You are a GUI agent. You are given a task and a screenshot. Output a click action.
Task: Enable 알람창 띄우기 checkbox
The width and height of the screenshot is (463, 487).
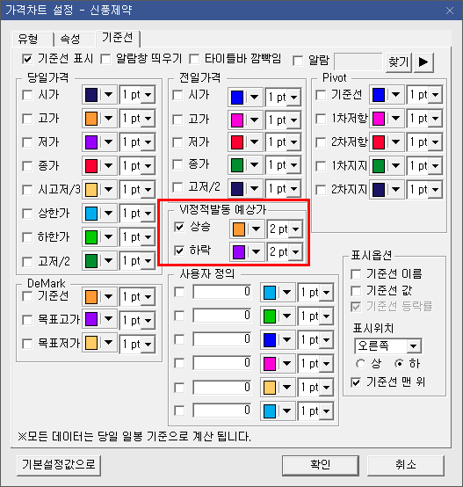point(105,59)
